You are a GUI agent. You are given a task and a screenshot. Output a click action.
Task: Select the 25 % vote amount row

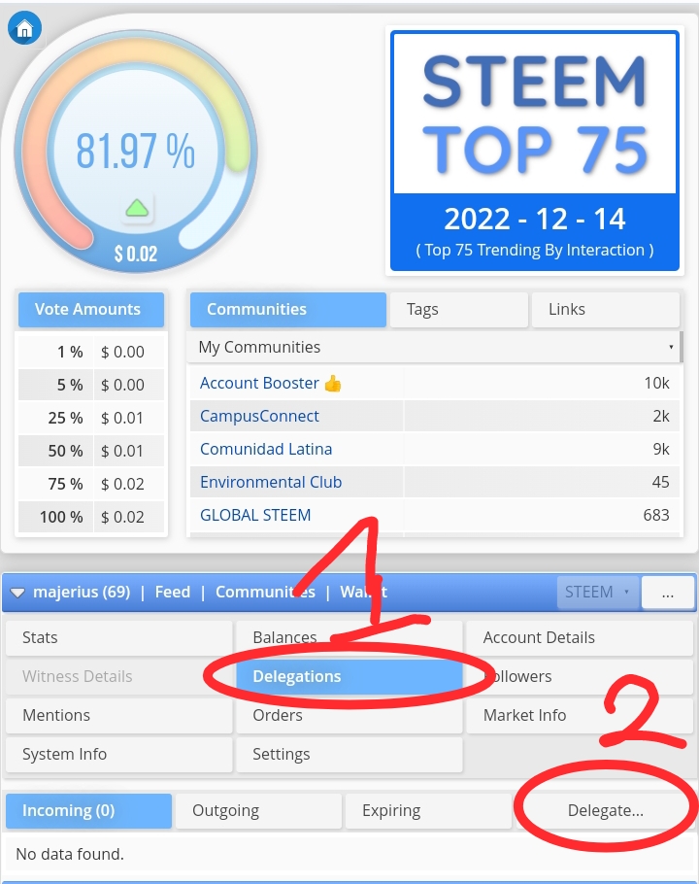click(91, 418)
